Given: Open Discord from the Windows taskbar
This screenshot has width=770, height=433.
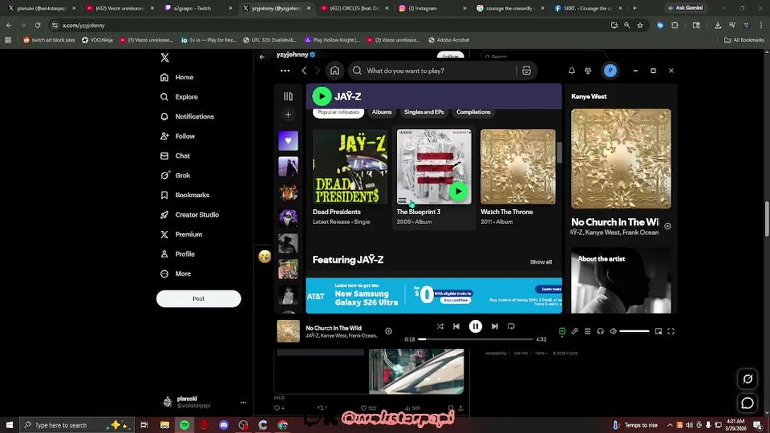Looking at the screenshot, I should point(224,425).
